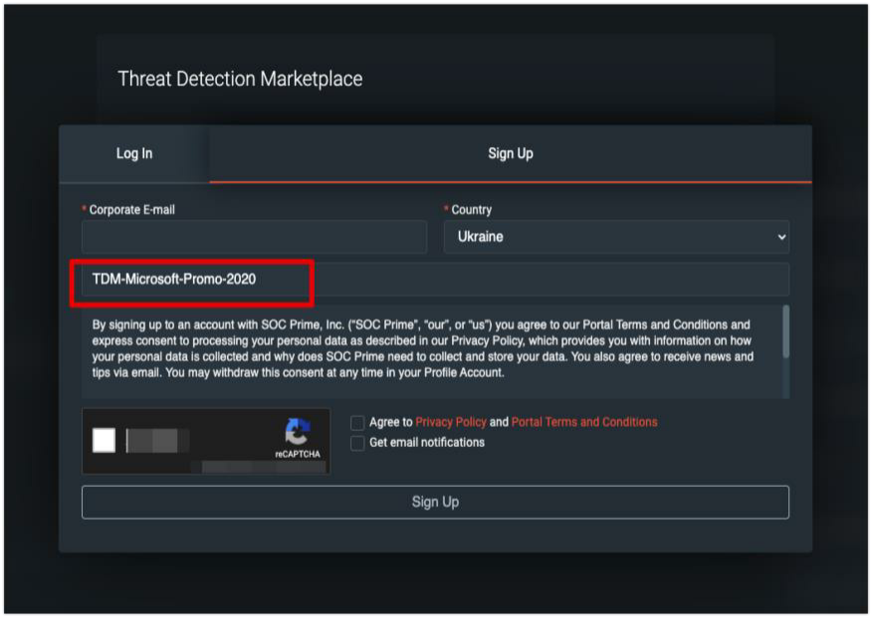Tick Agree to Privacy Policy checkbox

tap(357, 423)
